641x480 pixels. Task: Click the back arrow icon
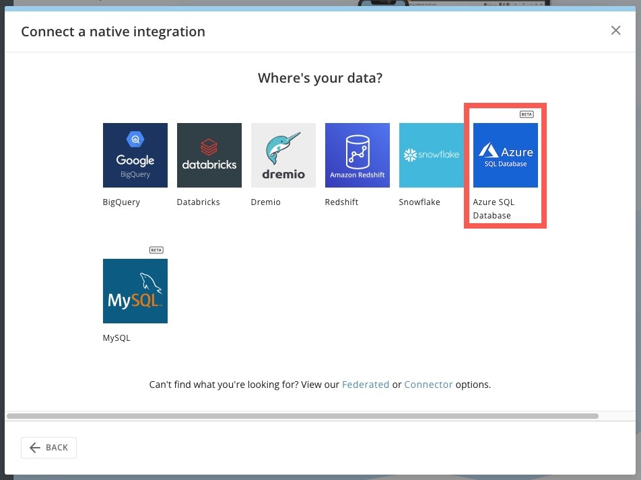35,447
